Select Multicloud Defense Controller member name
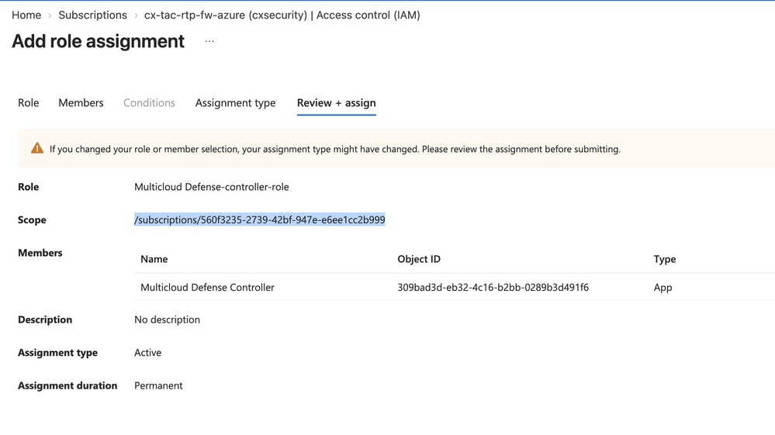Screen dimensions: 775x435 coord(207,288)
